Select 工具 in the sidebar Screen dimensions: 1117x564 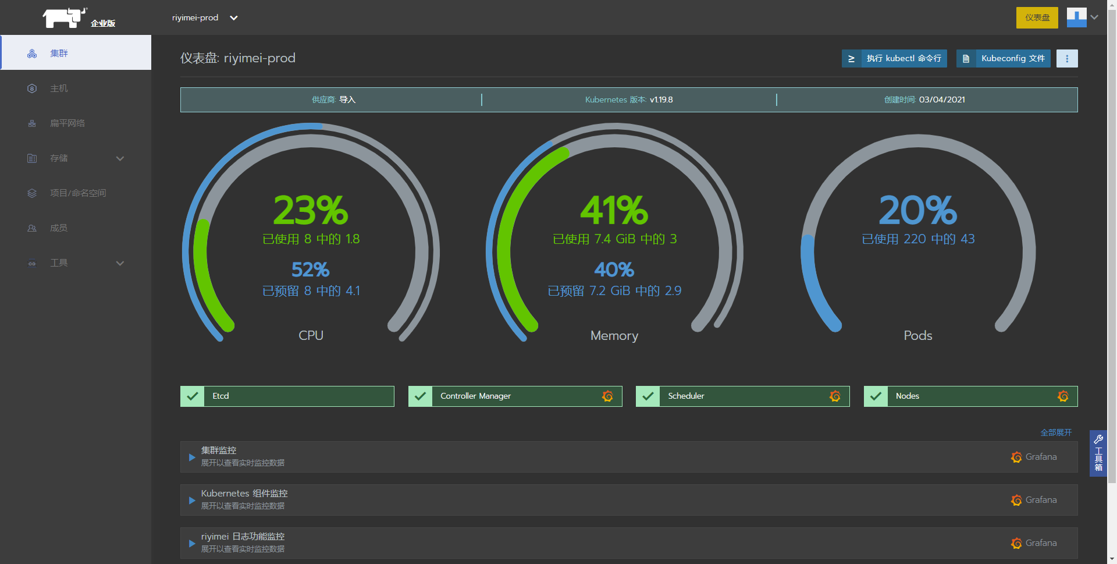(x=76, y=263)
